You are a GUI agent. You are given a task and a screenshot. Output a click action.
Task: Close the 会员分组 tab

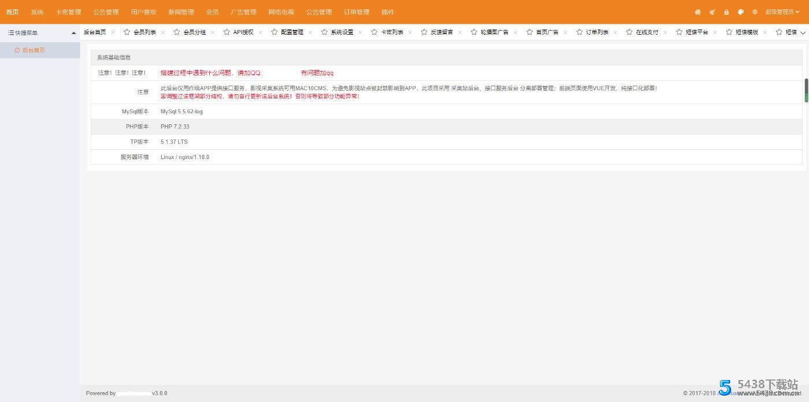tap(213, 32)
